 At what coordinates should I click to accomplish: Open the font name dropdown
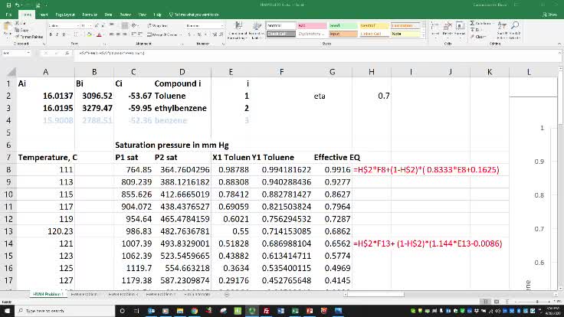[x=80, y=25]
